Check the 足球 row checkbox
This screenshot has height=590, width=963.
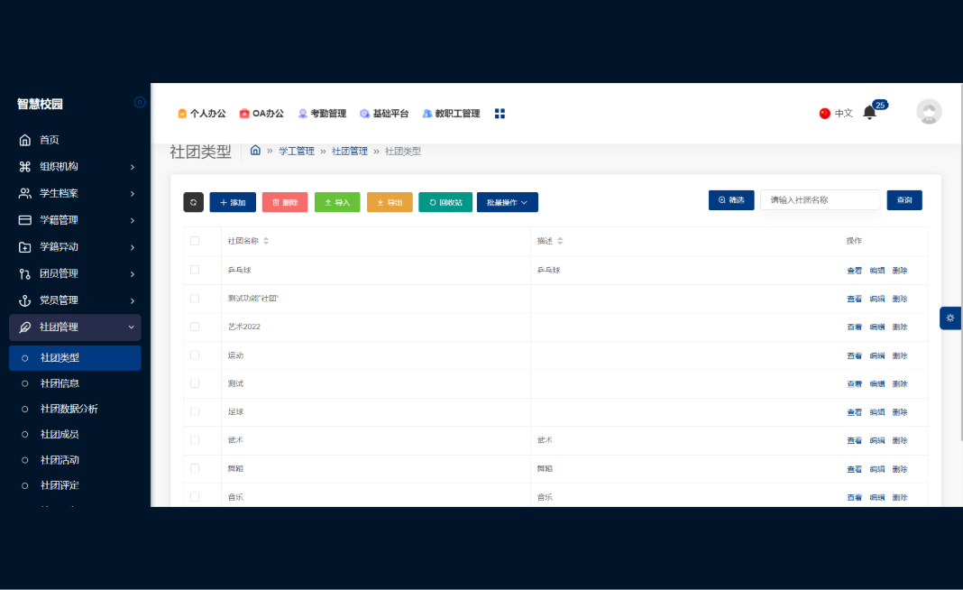(x=195, y=411)
